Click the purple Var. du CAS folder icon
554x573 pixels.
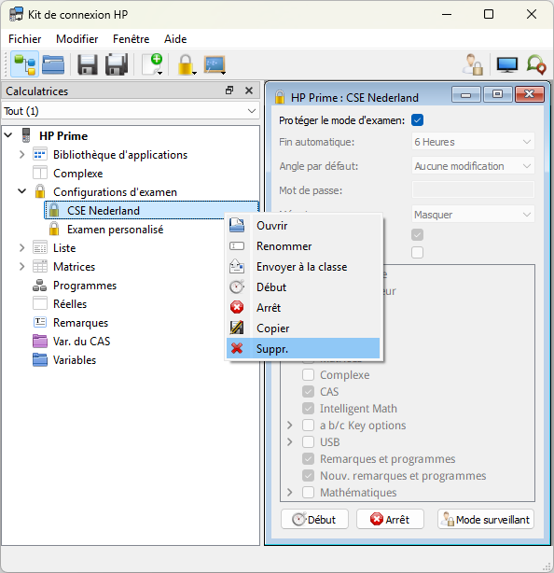40,341
